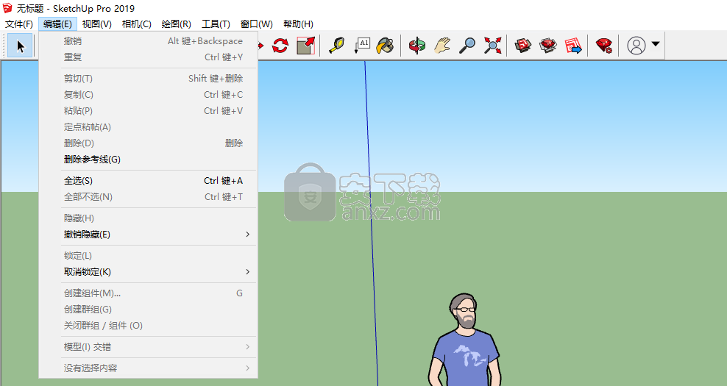Click the Zoom Extents icon
This screenshot has height=386, width=727.
click(x=492, y=46)
